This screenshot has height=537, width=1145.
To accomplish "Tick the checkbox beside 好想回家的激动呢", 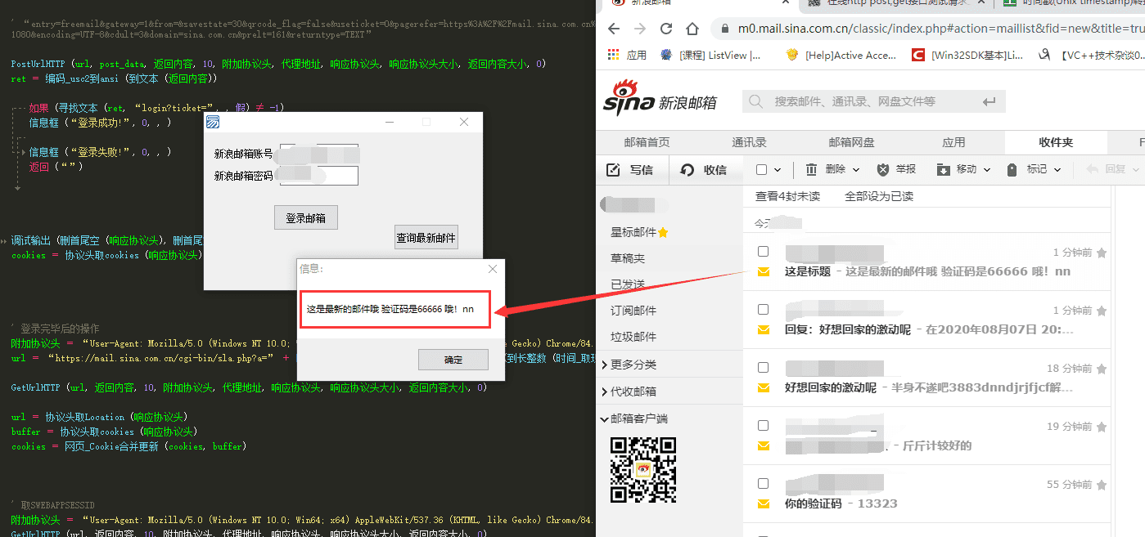I will (x=764, y=367).
